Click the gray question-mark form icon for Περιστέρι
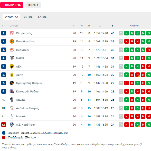 121,50
